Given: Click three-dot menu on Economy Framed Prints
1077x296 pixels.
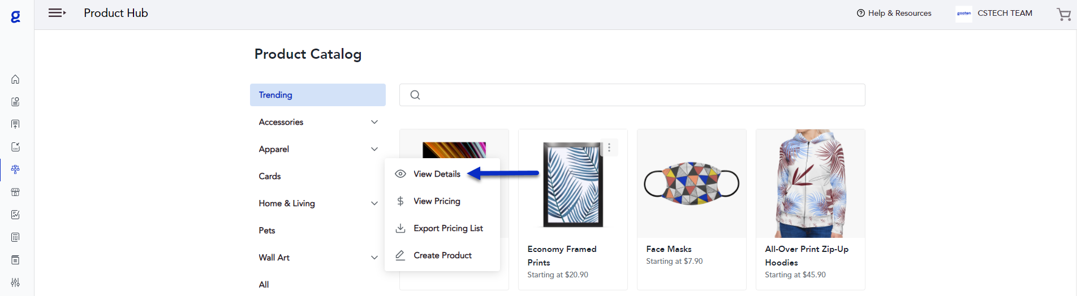Looking at the screenshot, I should pyautogui.click(x=609, y=148).
